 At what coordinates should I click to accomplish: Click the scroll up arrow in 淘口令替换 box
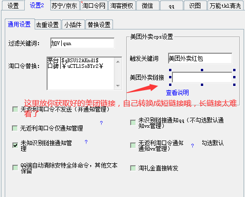(118, 62)
